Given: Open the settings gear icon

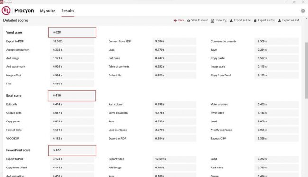Looking at the screenshot, I should (x=303, y=11).
